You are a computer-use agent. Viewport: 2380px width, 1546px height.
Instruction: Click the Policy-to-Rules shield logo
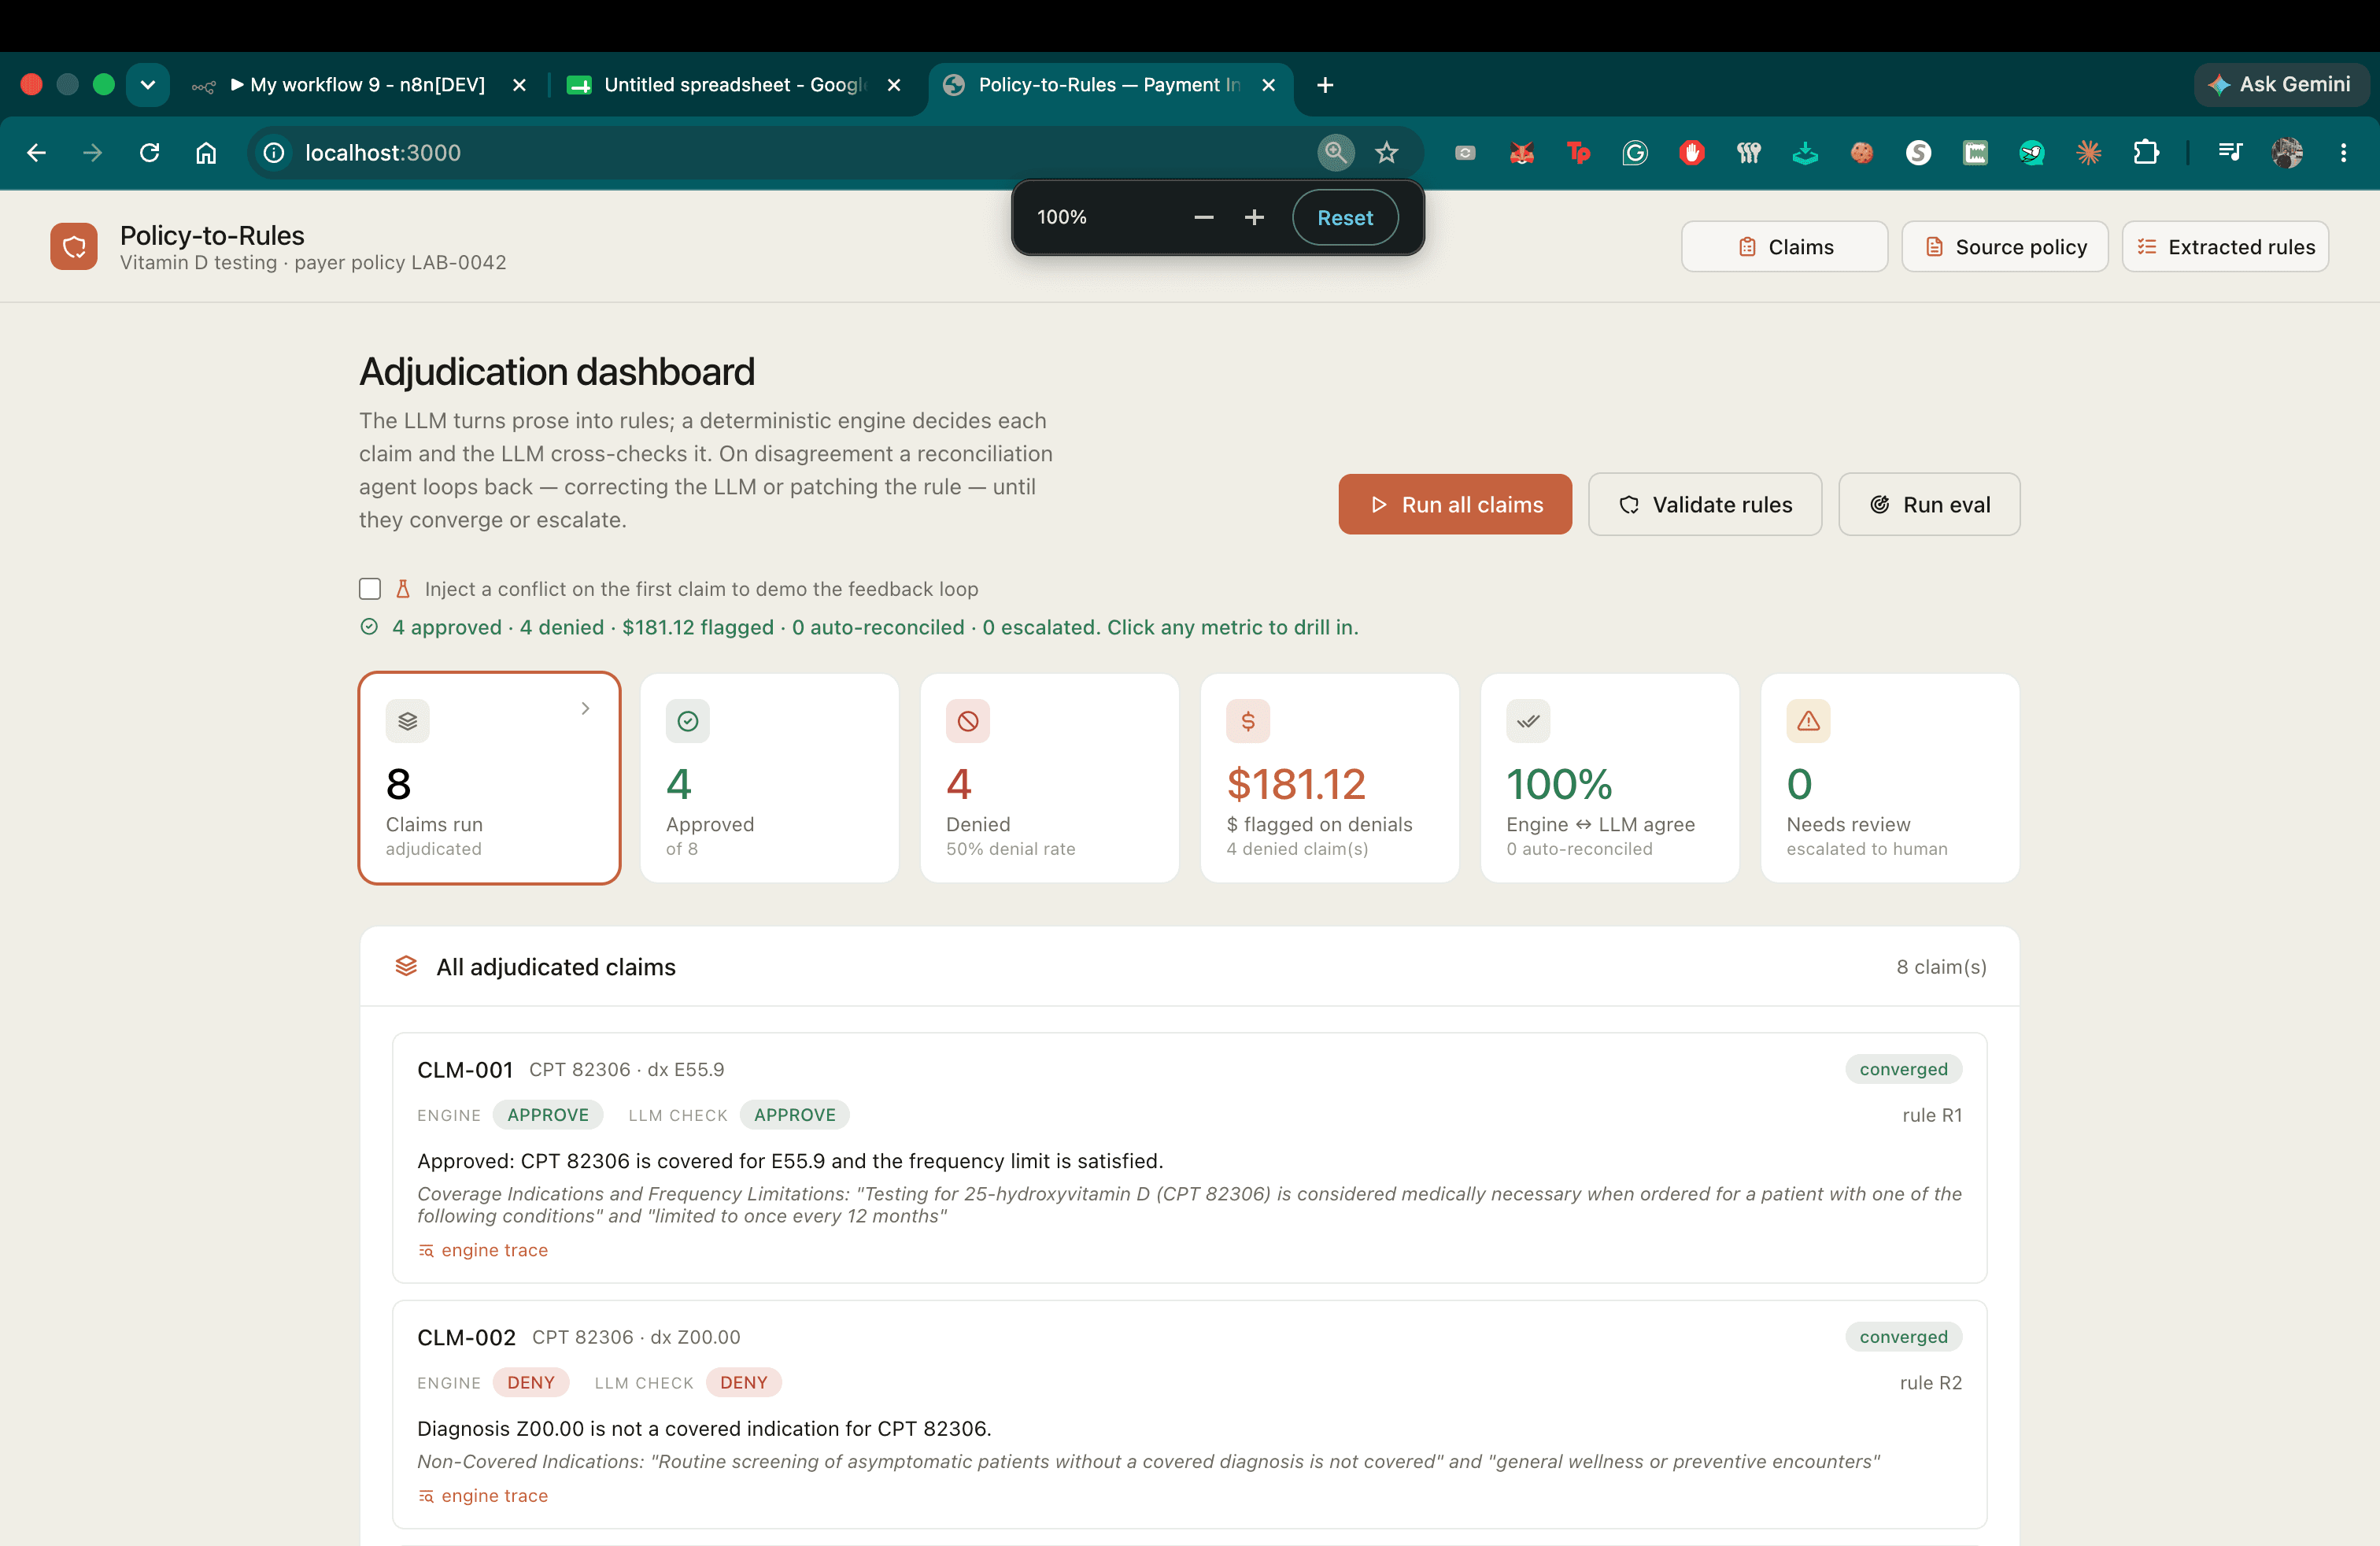pos(74,247)
